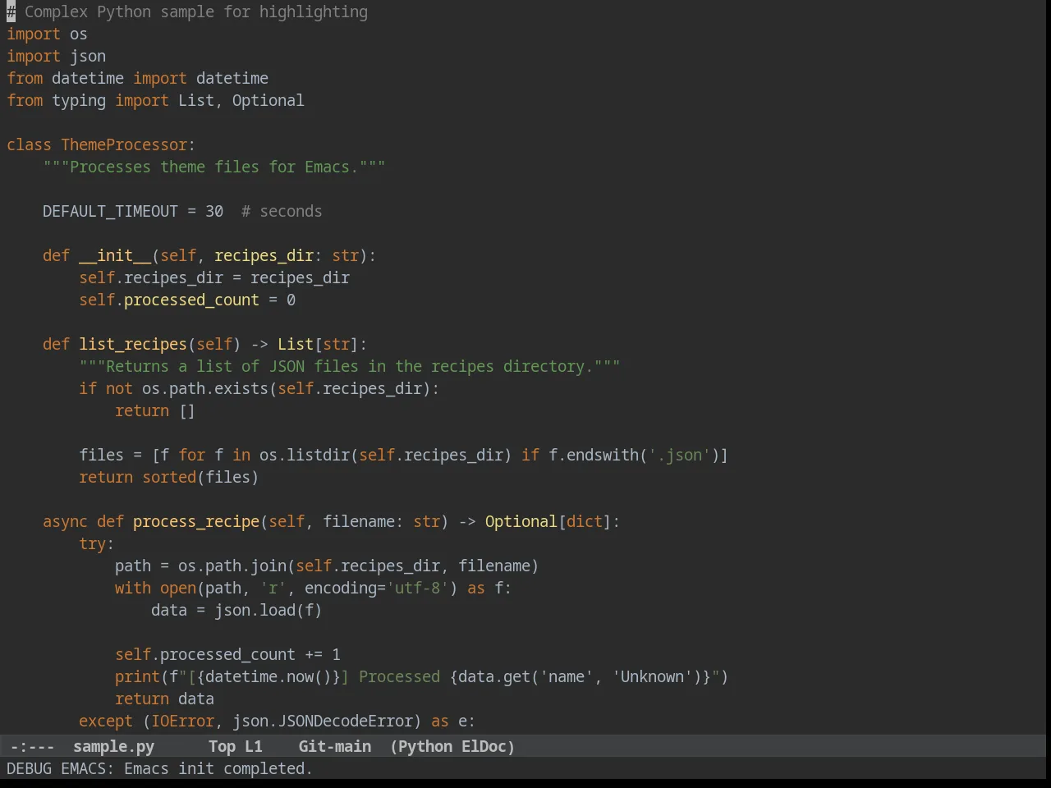Click 'JSONDecodeError' in the except clause
Viewport: 1051px width, 788px height.
tap(345, 721)
